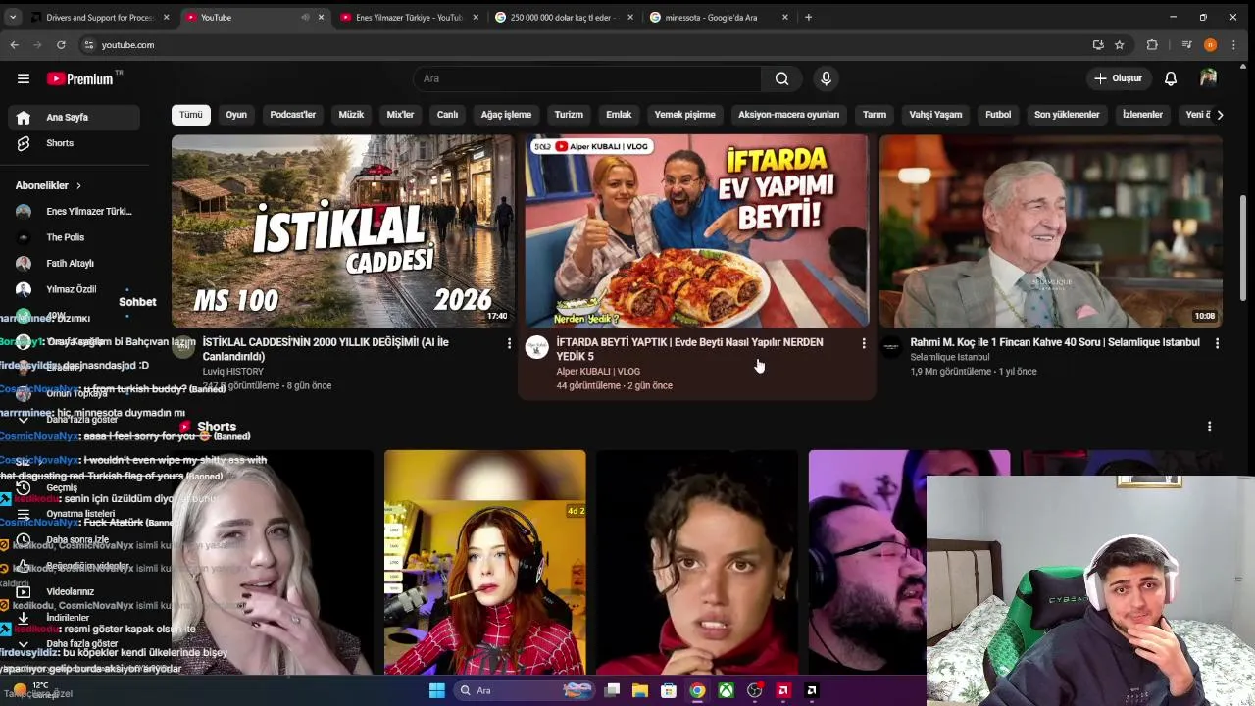Play the İstiklal Caddesi video thumbnail
The height and width of the screenshot is (706, 1255).
click(x=343, y=230)
